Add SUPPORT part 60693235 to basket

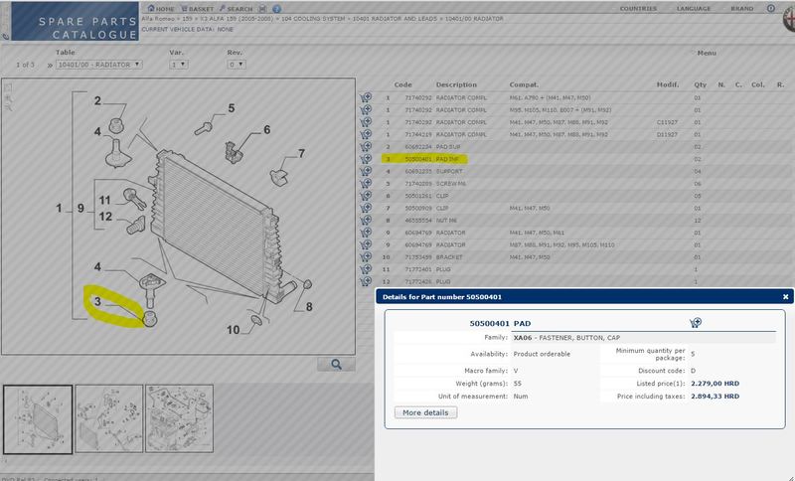tap(366, 171)
